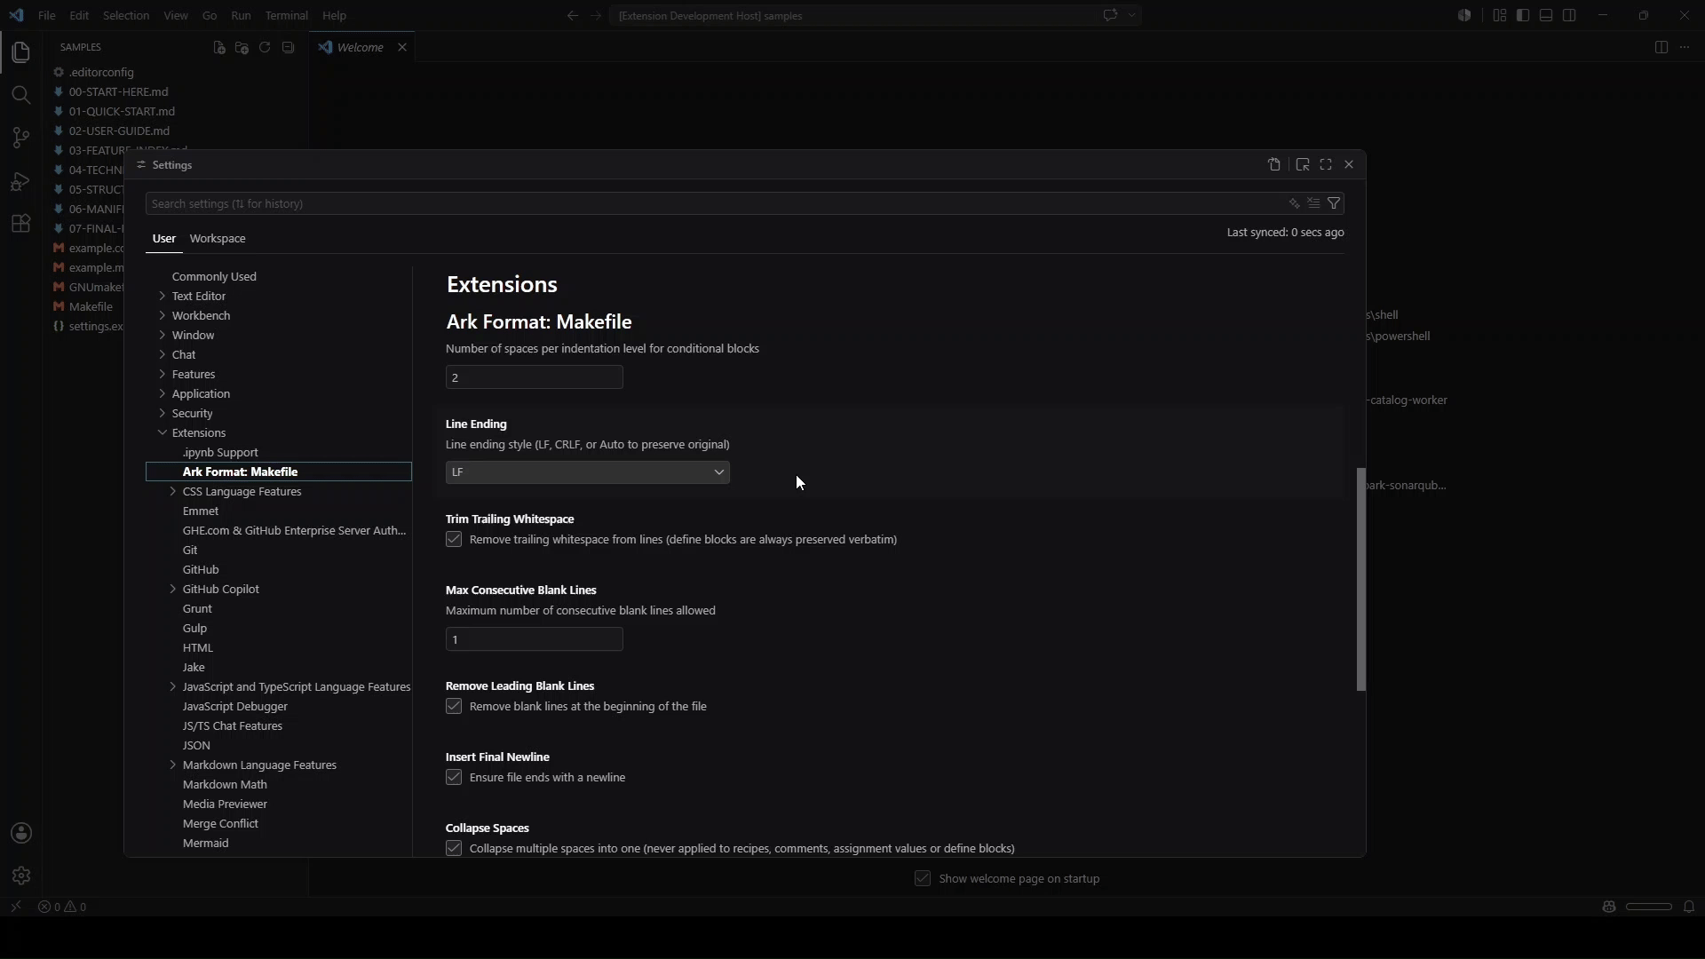Open the Terminal menu
Screen dimensions: 1705x959
click(x=287, y=15)
